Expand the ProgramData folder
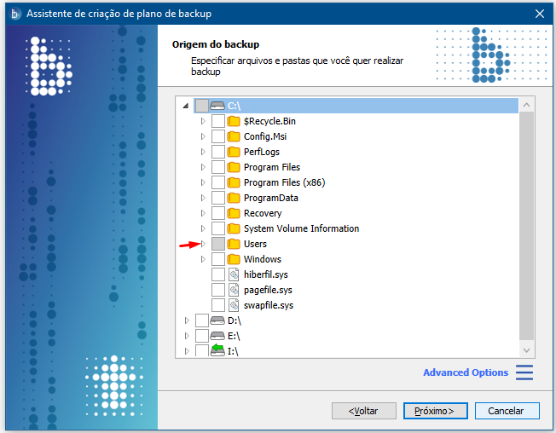Screen dimensions: 556x433 [x=203, y=198]
